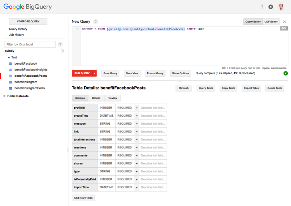The image size is (291, 206).
Task: Open the Run Query dropdown arrow
Action: point(94,73)
